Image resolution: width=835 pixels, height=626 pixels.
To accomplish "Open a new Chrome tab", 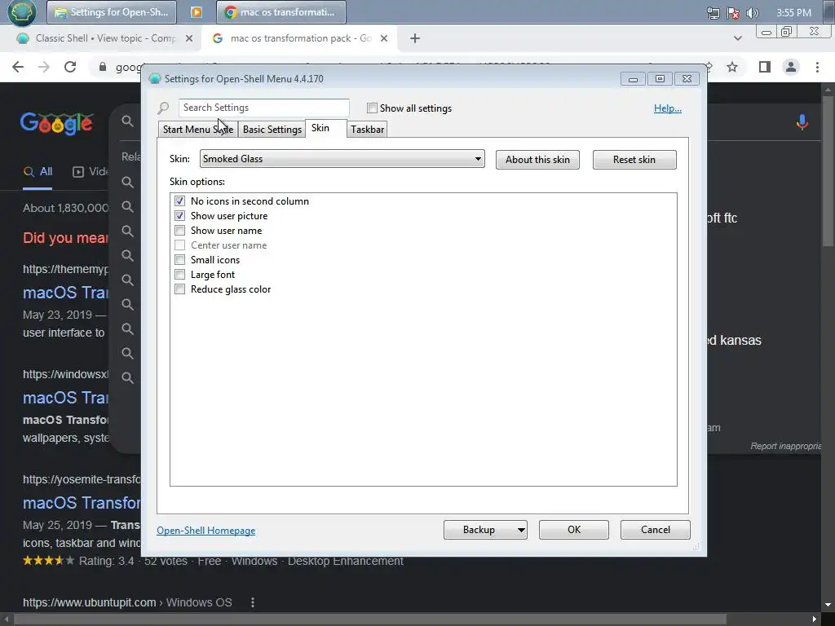I will pyautogui.click(x=415, y=38).
